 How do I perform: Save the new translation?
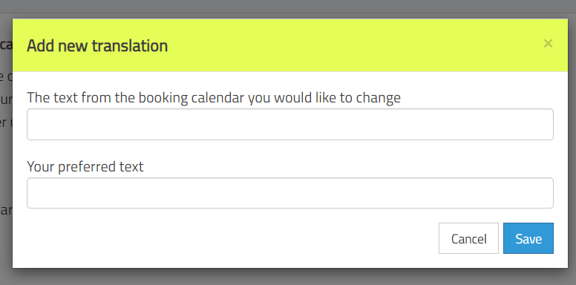pyautogui.click(x=528, y=238)
